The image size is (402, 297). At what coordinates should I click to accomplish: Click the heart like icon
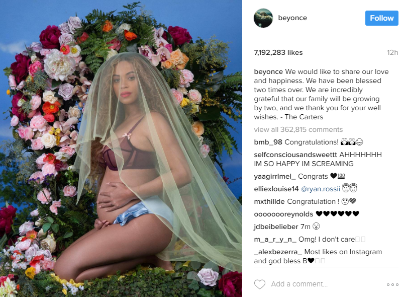(259, 284)
